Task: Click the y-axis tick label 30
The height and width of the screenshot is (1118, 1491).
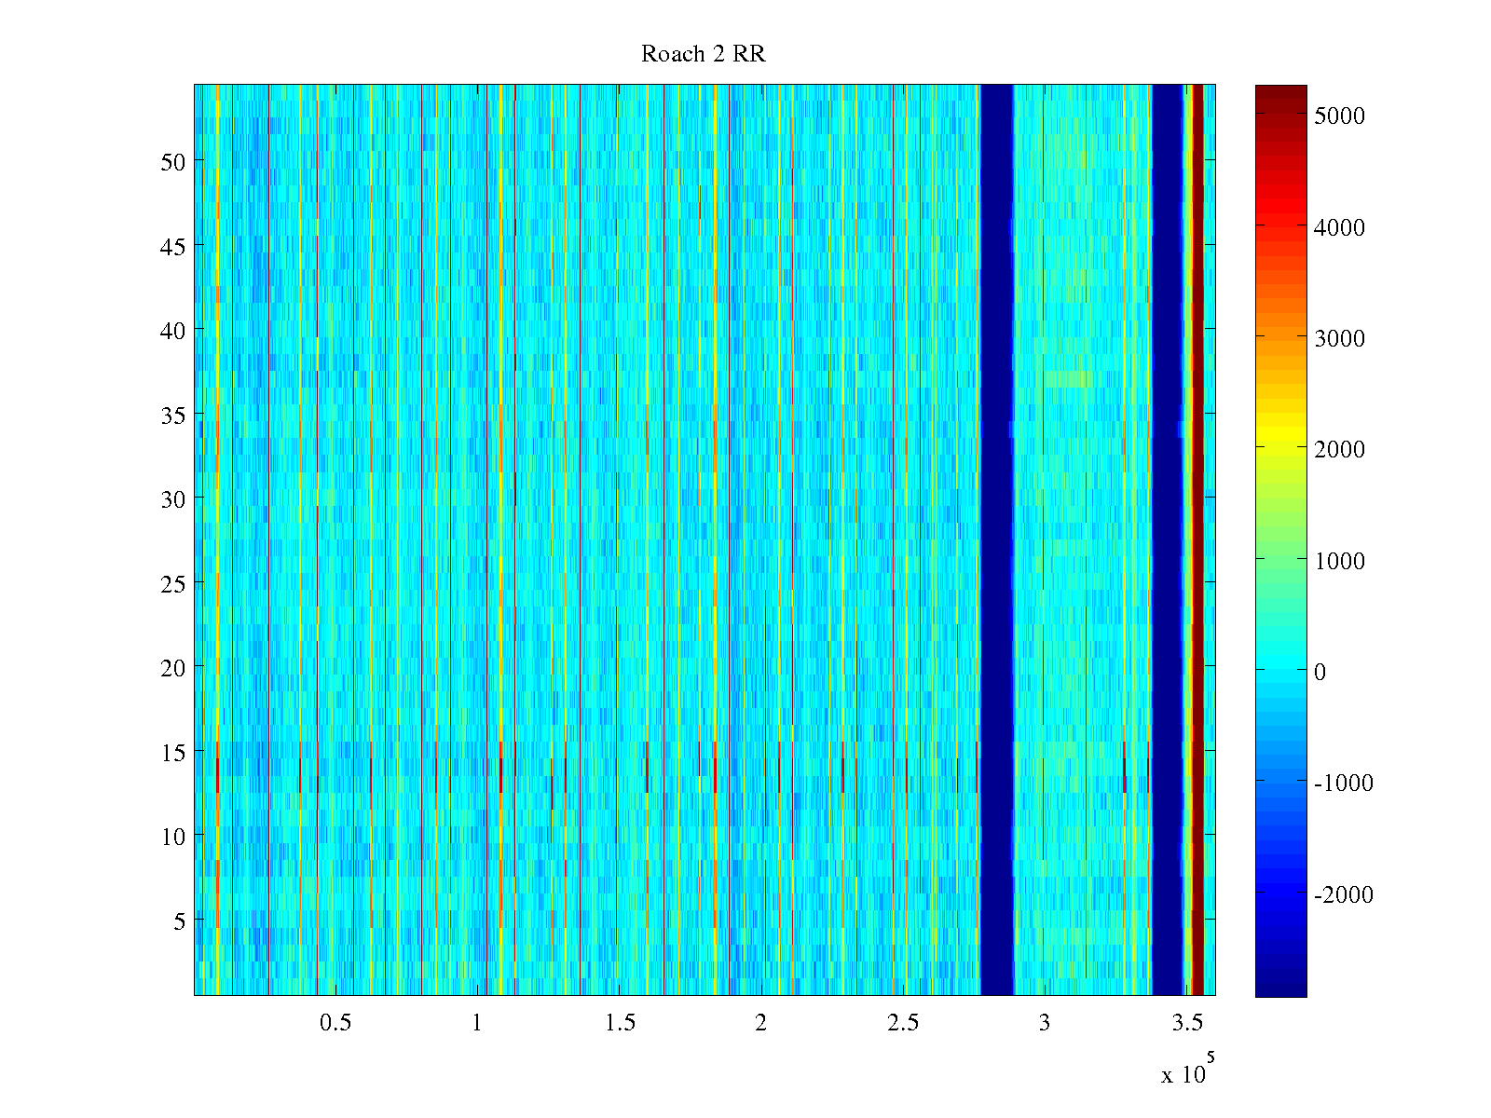Action: click(x=173, y=498)
